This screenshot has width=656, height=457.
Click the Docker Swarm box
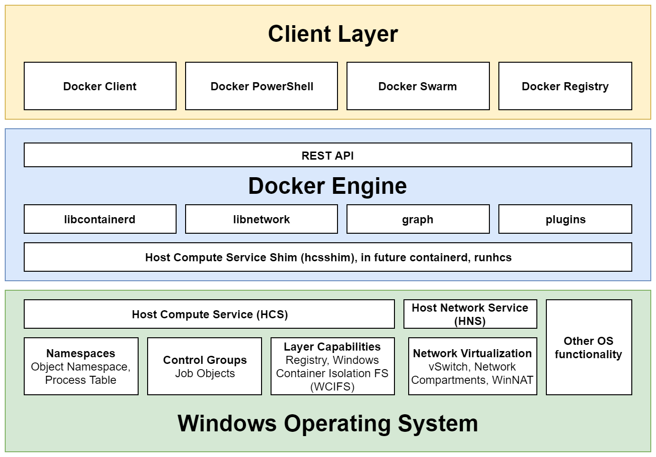418,86
